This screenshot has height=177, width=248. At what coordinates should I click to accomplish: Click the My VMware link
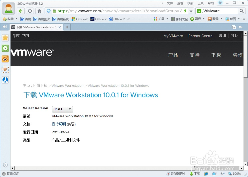173,36
